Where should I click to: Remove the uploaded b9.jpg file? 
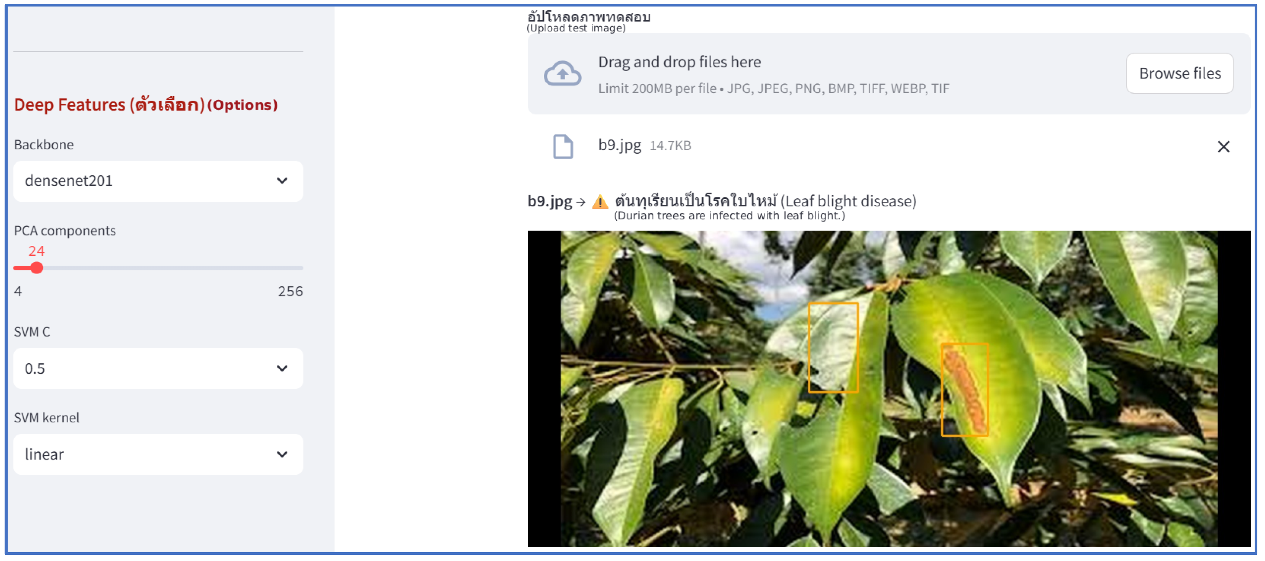(1223, 146)
